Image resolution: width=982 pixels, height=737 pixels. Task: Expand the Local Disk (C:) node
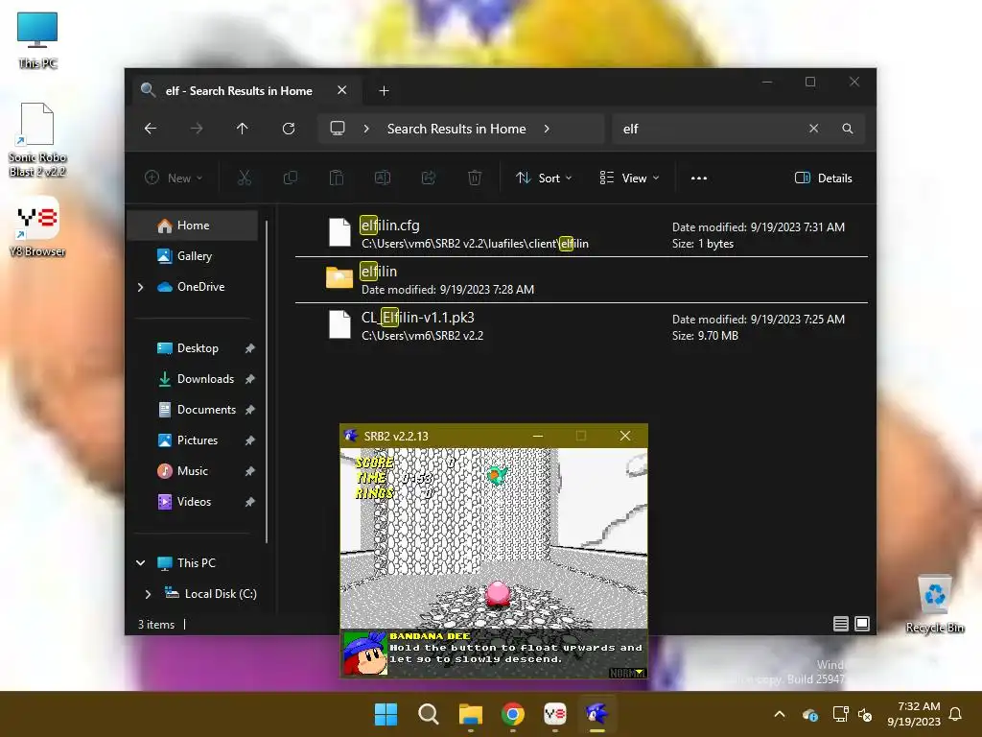(148, 593)
